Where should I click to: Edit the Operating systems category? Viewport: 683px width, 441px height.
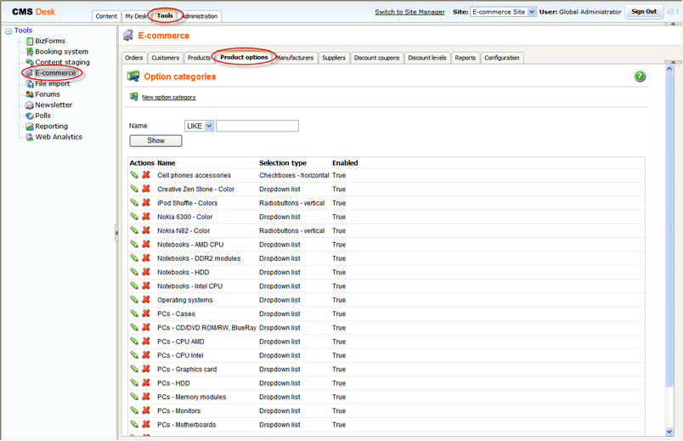point(134,300)
